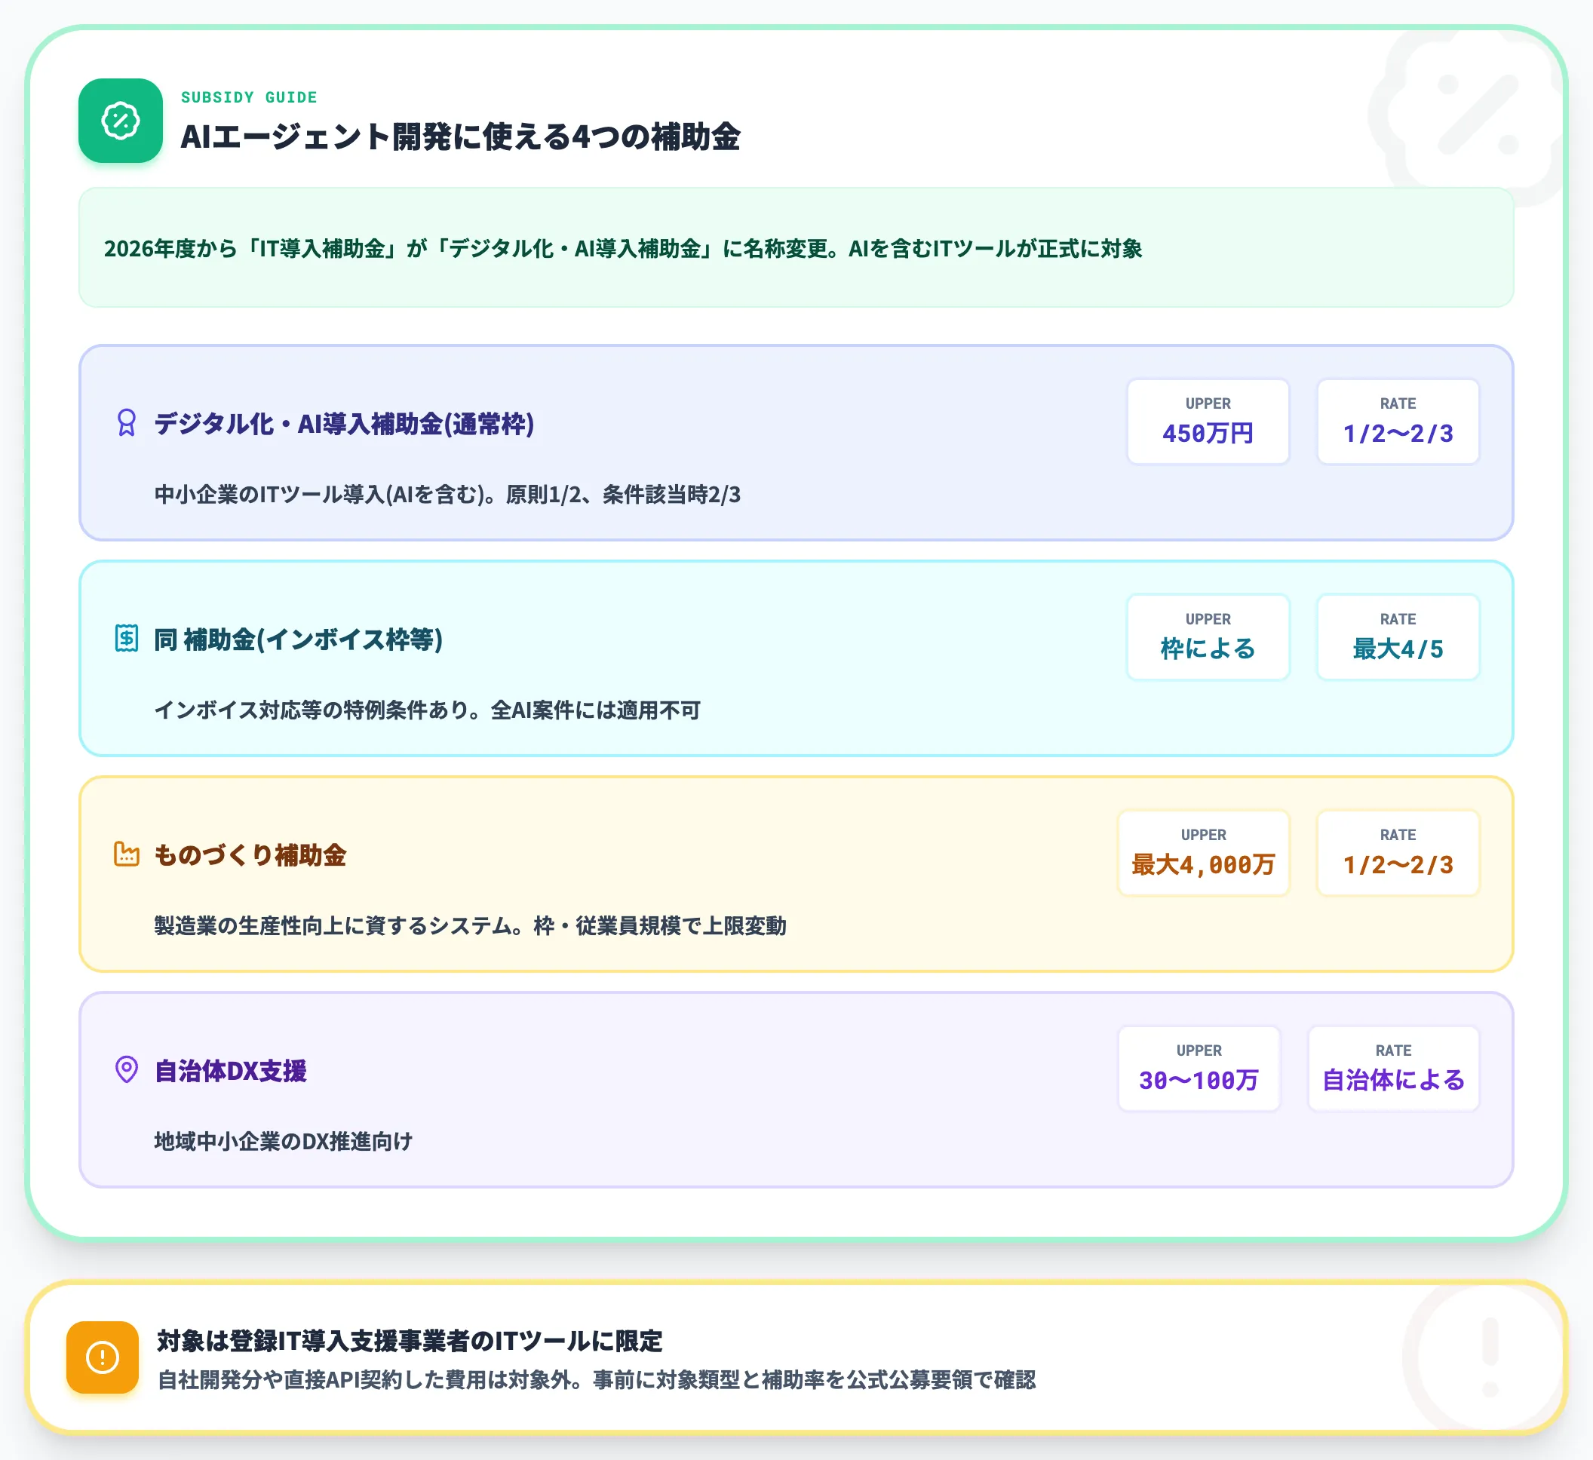Click description インボイス対応等の特例条件あり
Viewport: 1593px width, 1460px height.
tap(428, 710)
